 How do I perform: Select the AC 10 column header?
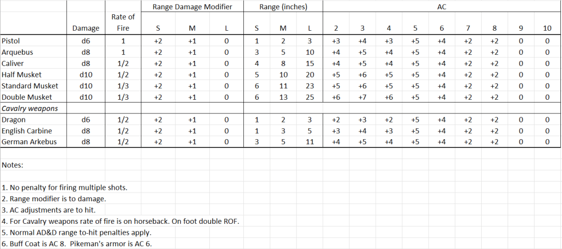(x=547, y=28)
